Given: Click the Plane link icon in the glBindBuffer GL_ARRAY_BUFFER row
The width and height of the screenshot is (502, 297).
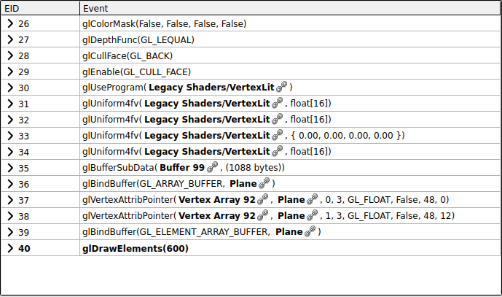Looking at the screenshot, I should 264,183.
